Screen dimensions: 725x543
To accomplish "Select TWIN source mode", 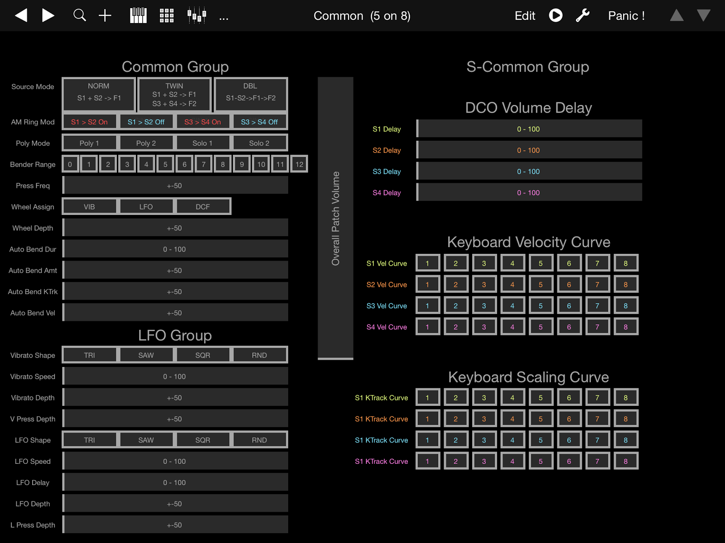I will point(174,94).
